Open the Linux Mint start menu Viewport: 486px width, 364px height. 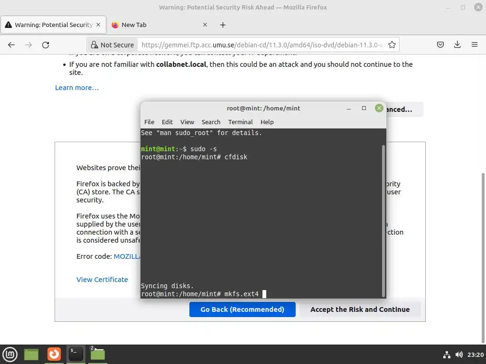(x=10, y=355)
